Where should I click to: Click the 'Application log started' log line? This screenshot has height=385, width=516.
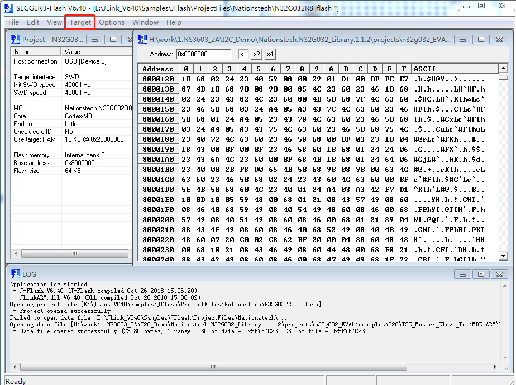pyautogui.click(x=49, y=284)
